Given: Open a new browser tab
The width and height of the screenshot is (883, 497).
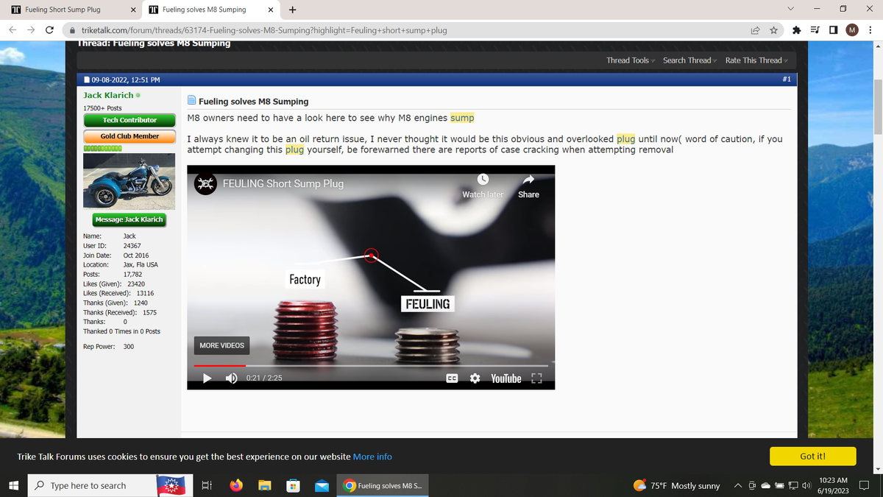Looking at the screenshot, I should (x=293, y=10).
